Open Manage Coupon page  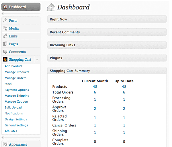pos(16,102)
